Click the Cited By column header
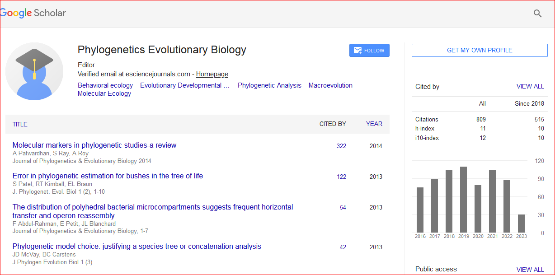This screenshot has width=555, height=275. 333,124
